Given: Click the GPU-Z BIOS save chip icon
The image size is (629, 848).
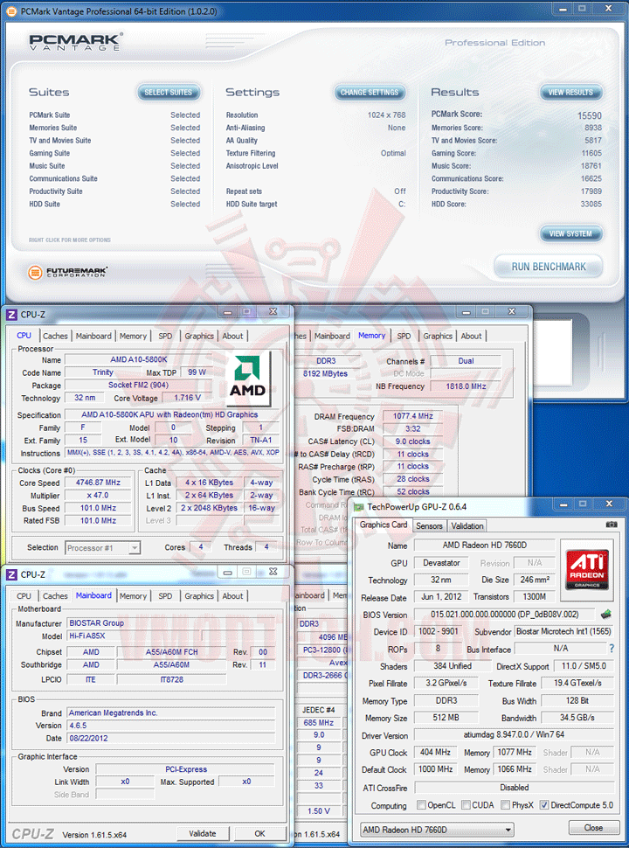Looking at the screenshot, I should (606, 615).
